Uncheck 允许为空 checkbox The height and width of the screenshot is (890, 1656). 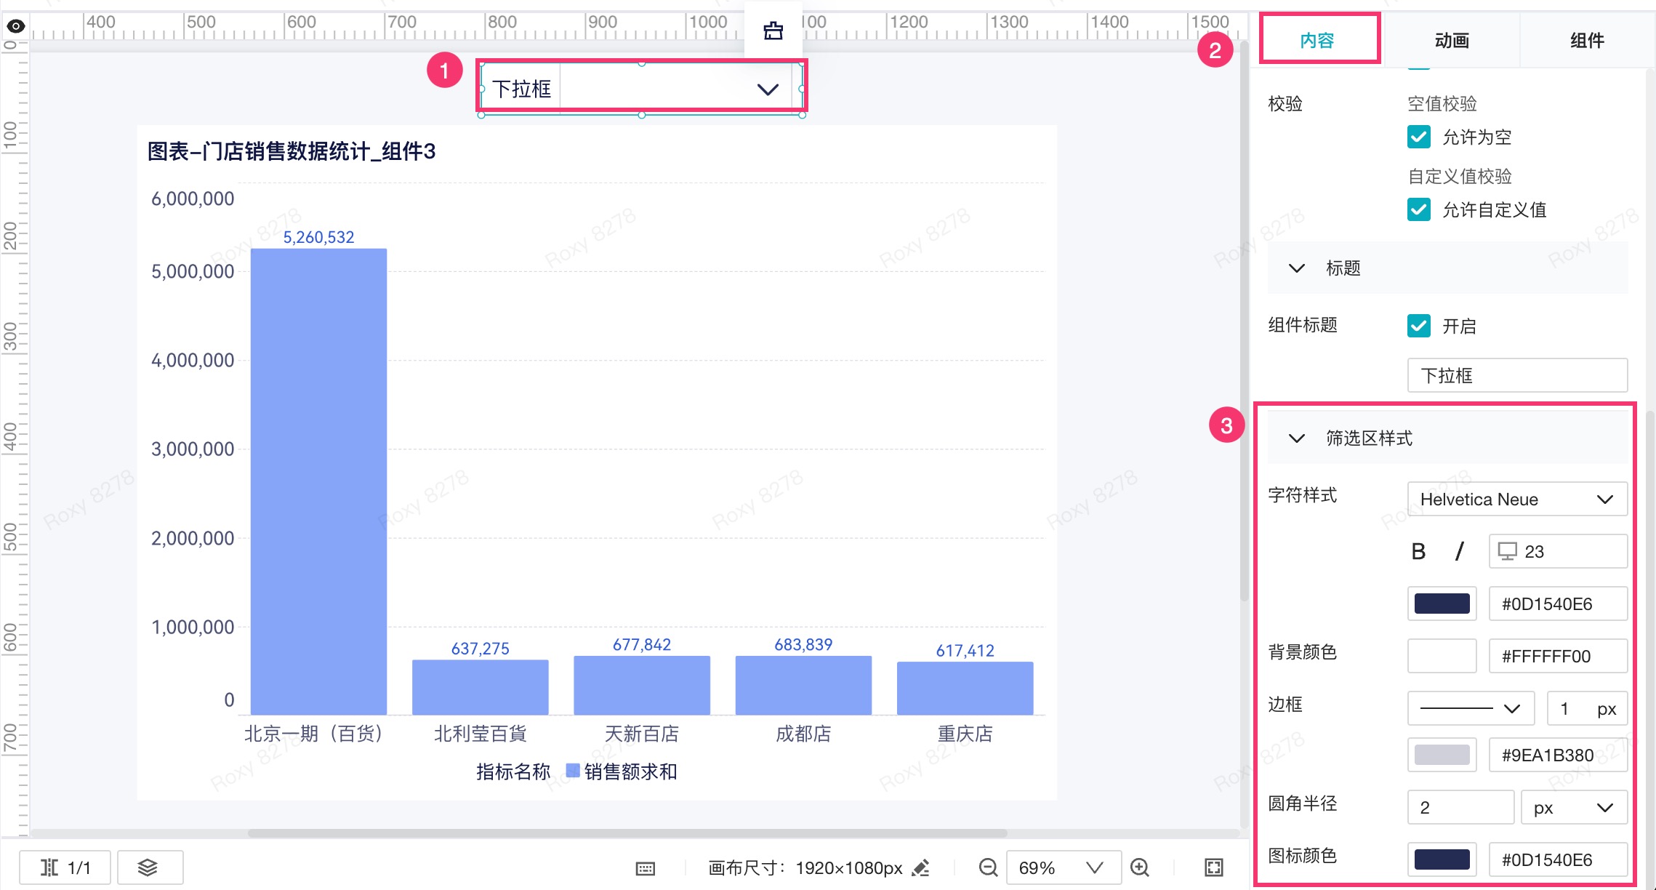[x=1418, y=137]
